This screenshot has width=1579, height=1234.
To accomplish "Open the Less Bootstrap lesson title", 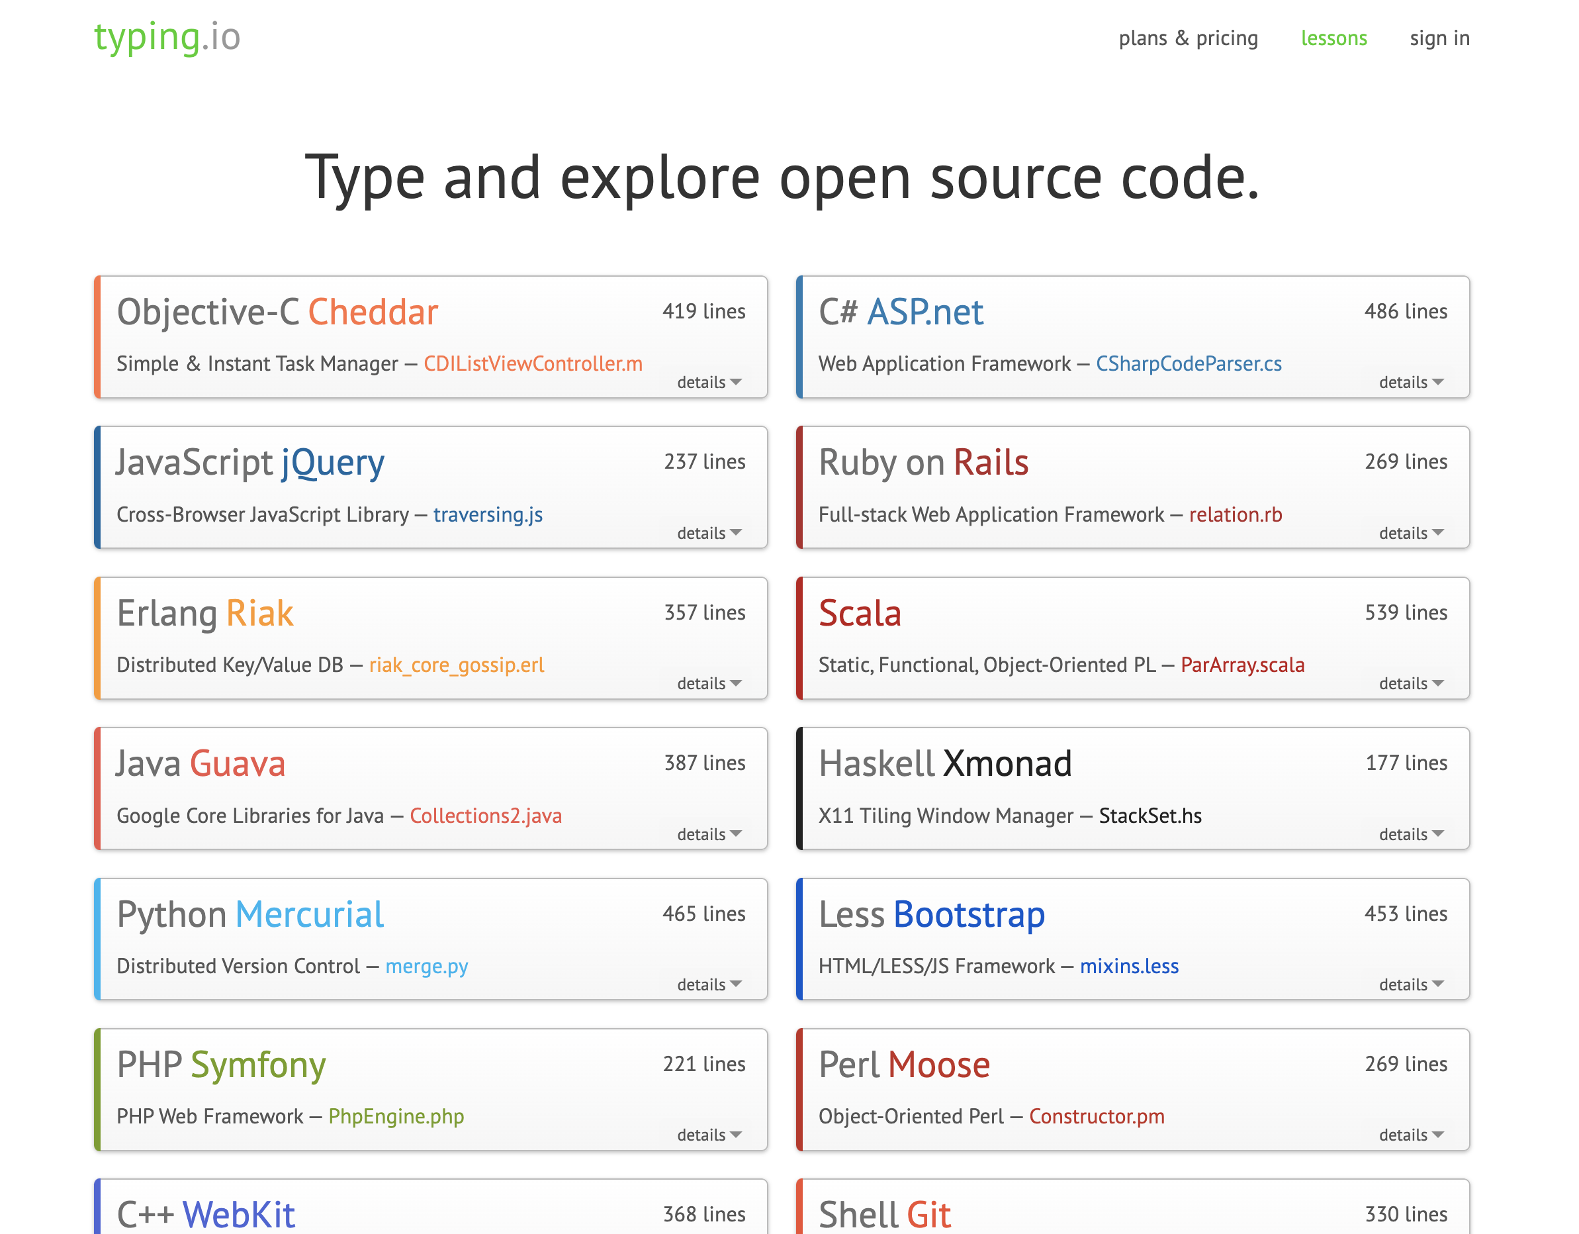I will click(932, 914).
